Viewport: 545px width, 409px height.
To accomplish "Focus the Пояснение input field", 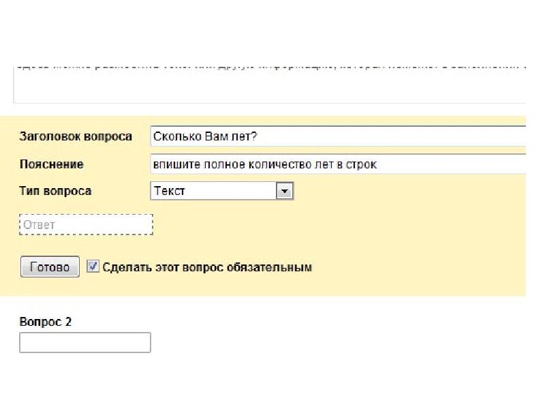I will coord(338,164).
